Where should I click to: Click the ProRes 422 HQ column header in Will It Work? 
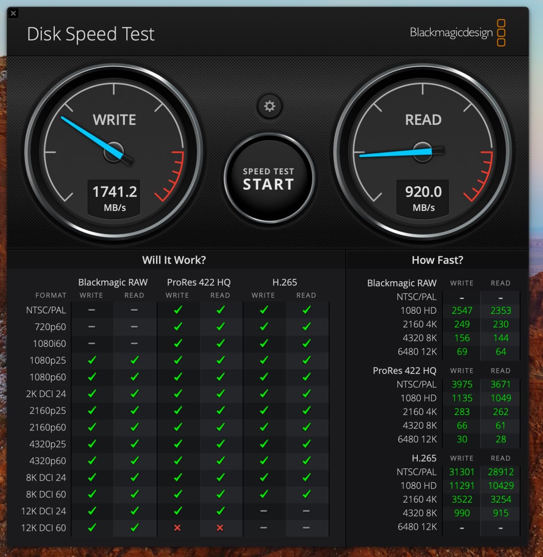pyautogui.click(x=199, y=282)
